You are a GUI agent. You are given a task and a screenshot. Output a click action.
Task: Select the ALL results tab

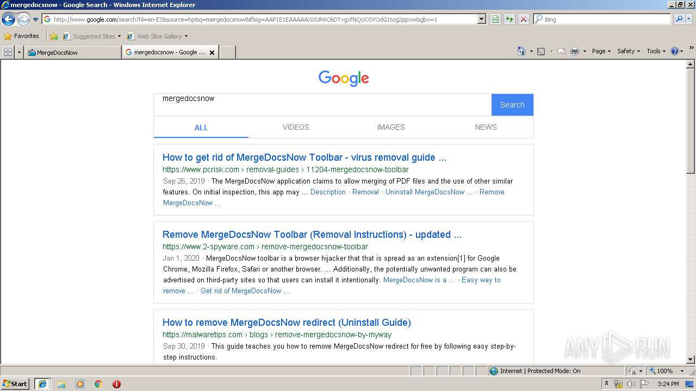201,128
